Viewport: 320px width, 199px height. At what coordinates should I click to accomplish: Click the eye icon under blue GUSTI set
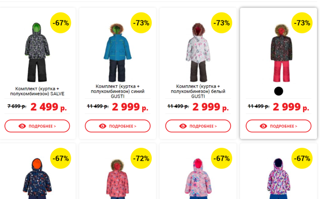(x=103, y=126)
